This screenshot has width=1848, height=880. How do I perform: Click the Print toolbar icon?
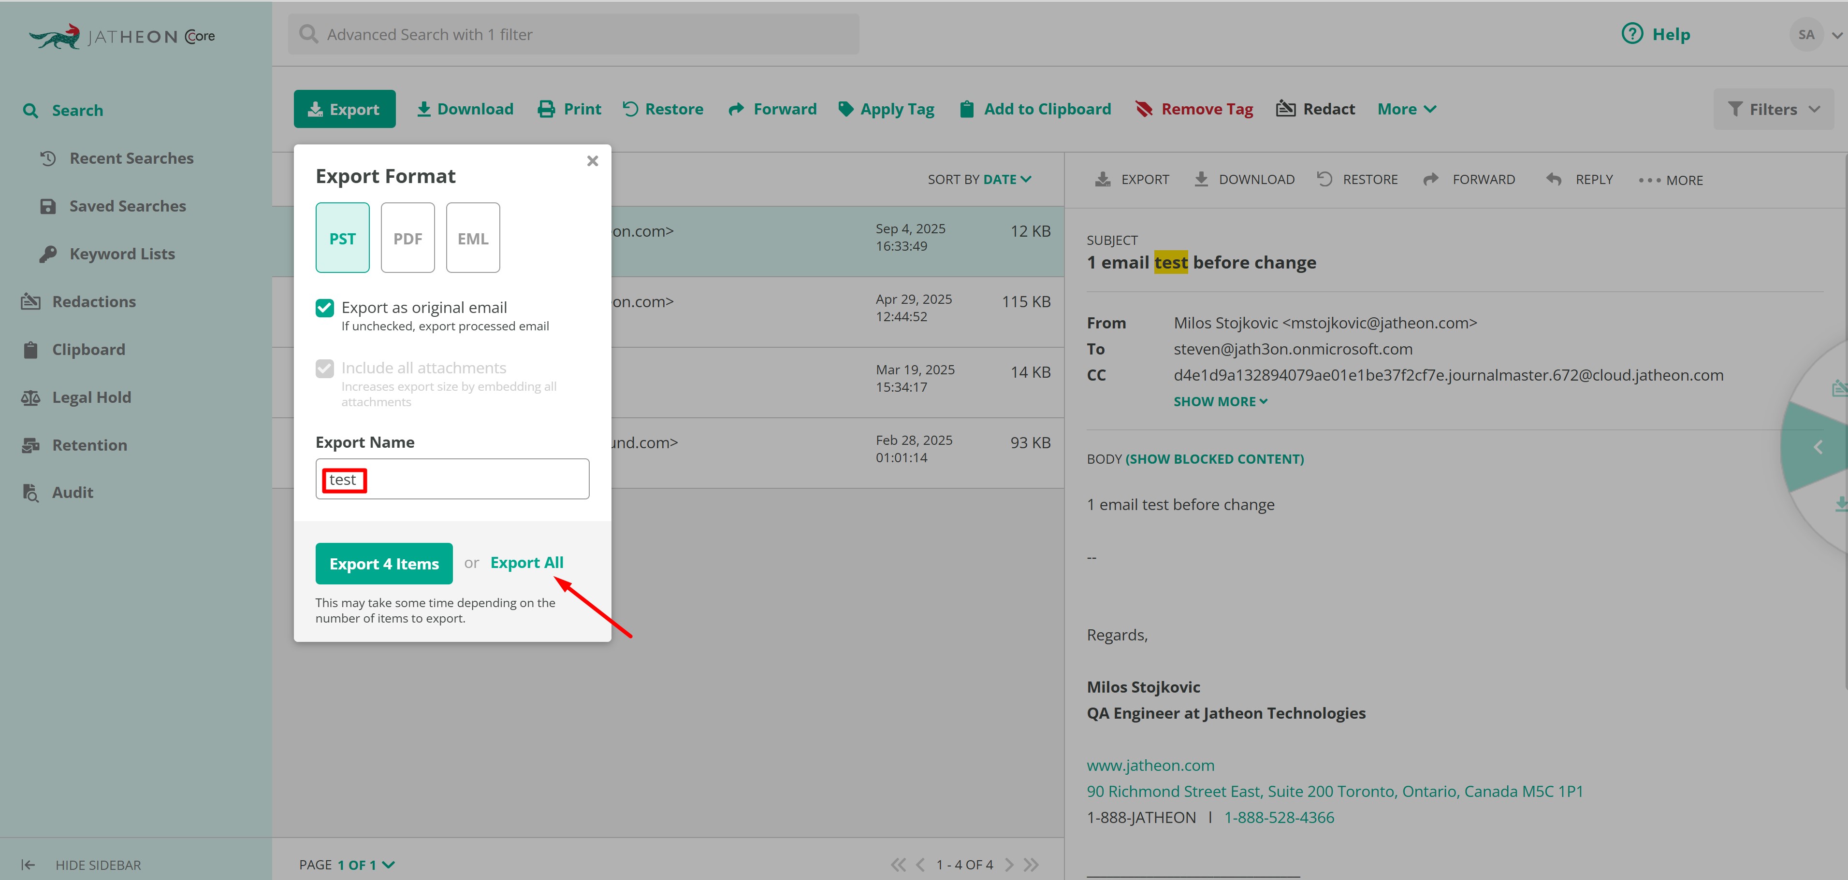(547, 109)
